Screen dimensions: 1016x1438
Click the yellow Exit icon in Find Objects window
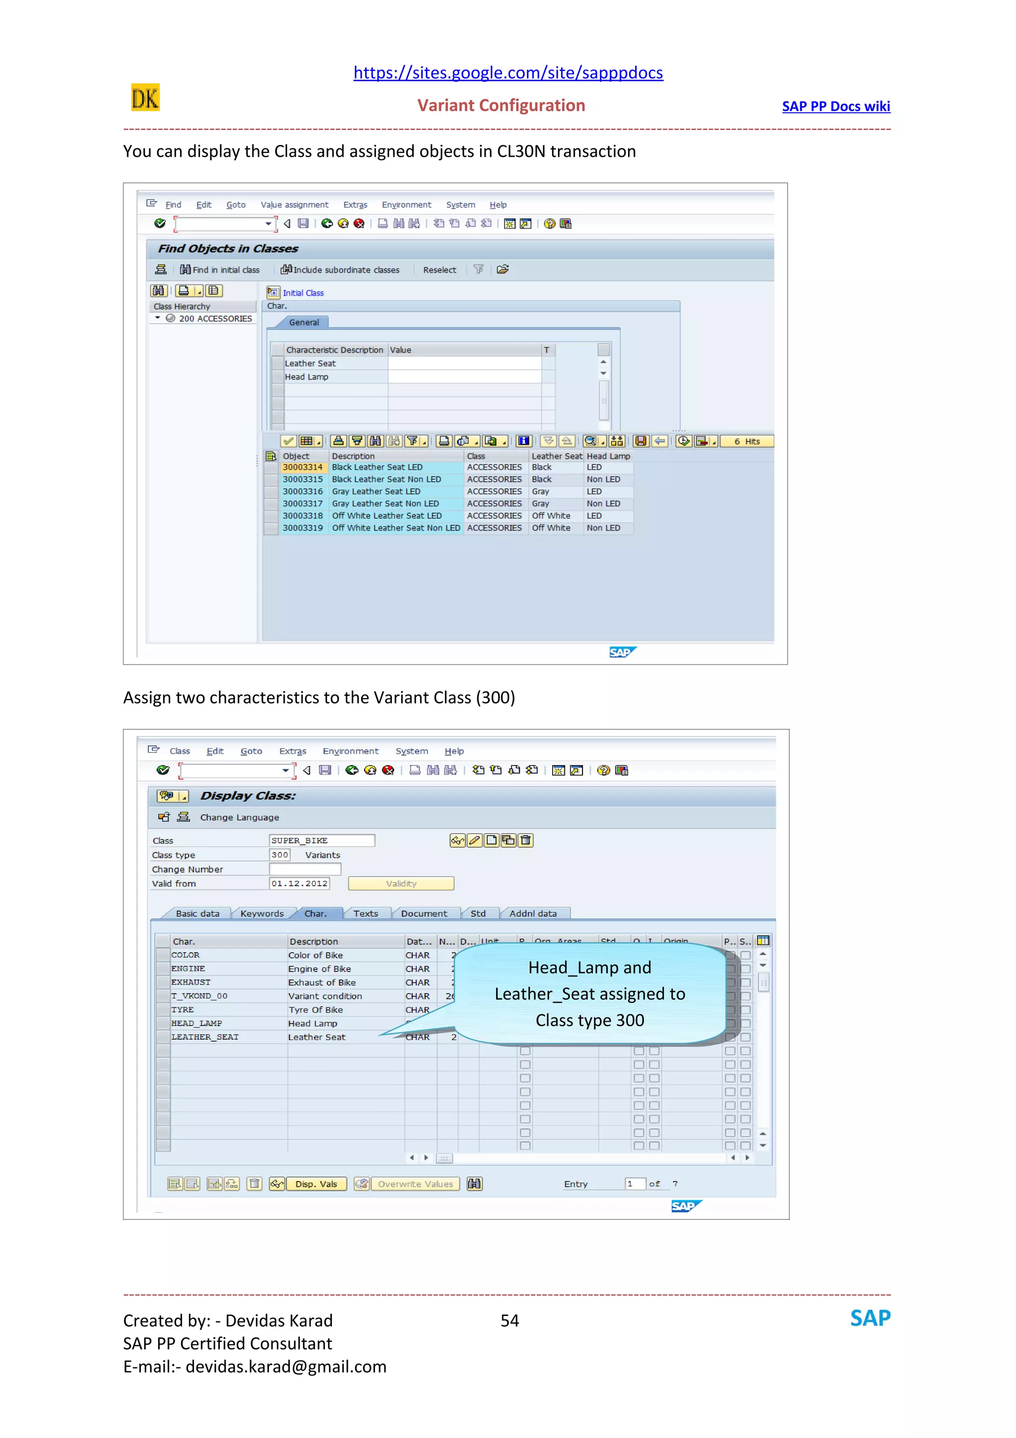(343, 223)
